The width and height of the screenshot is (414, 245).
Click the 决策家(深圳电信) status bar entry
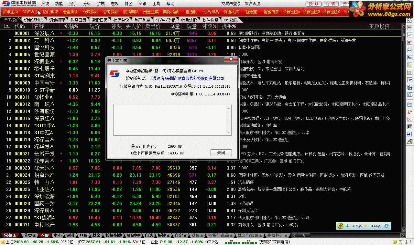(275, 242)
